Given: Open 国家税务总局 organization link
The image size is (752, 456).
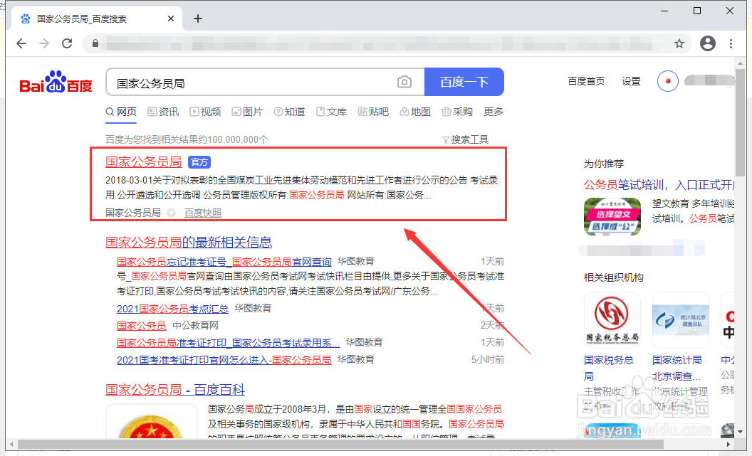Looking at the screenshot, I should 609,368.
